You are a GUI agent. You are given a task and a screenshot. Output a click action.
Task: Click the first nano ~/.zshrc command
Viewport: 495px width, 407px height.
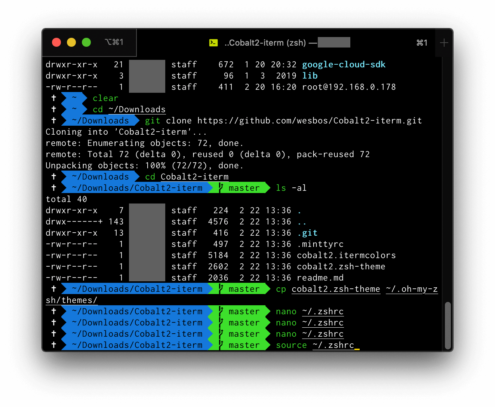(x=310, y=312)
